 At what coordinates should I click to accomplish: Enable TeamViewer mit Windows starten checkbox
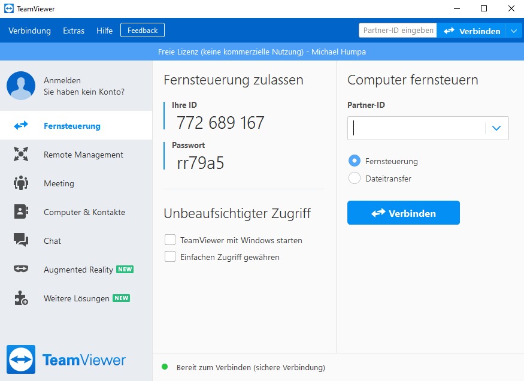pos(169,240)
